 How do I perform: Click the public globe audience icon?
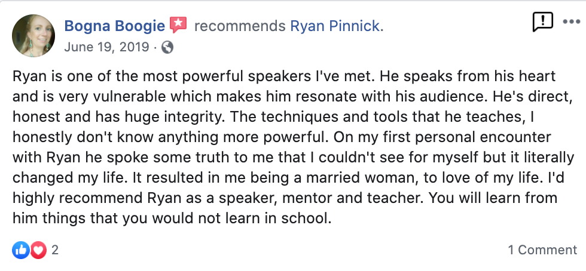pyautogui.click(x=167, y=47)
